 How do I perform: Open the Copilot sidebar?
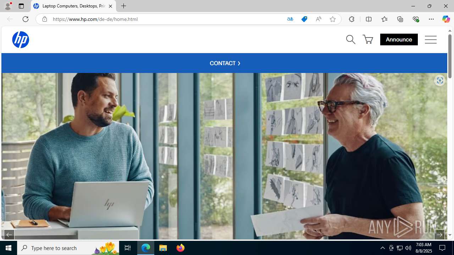[x=446, y=19]
